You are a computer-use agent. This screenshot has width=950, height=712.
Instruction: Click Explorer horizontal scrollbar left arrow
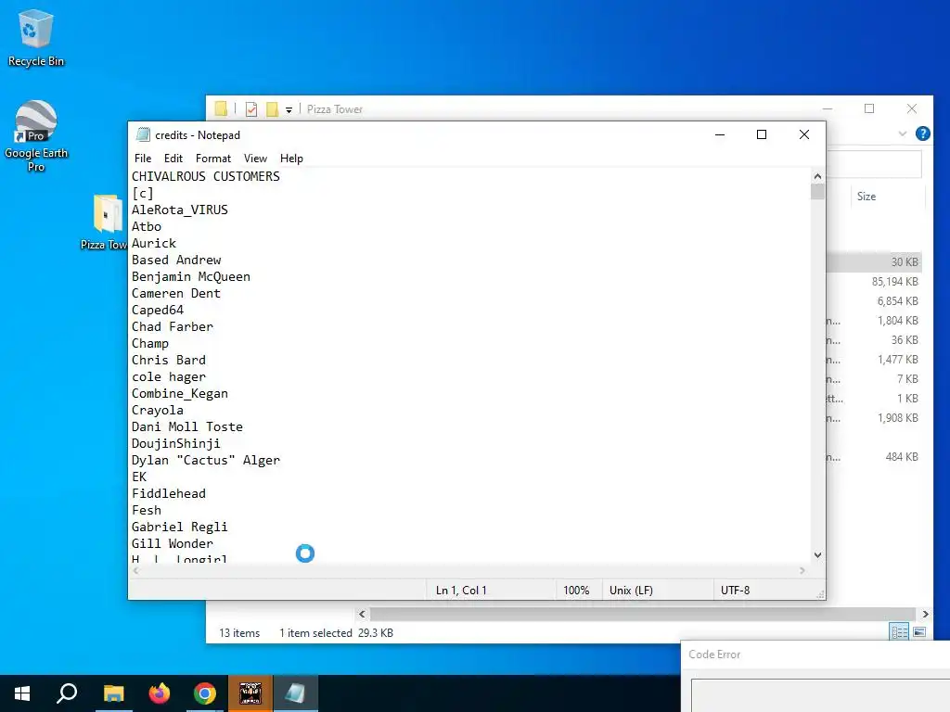[362, 614]
